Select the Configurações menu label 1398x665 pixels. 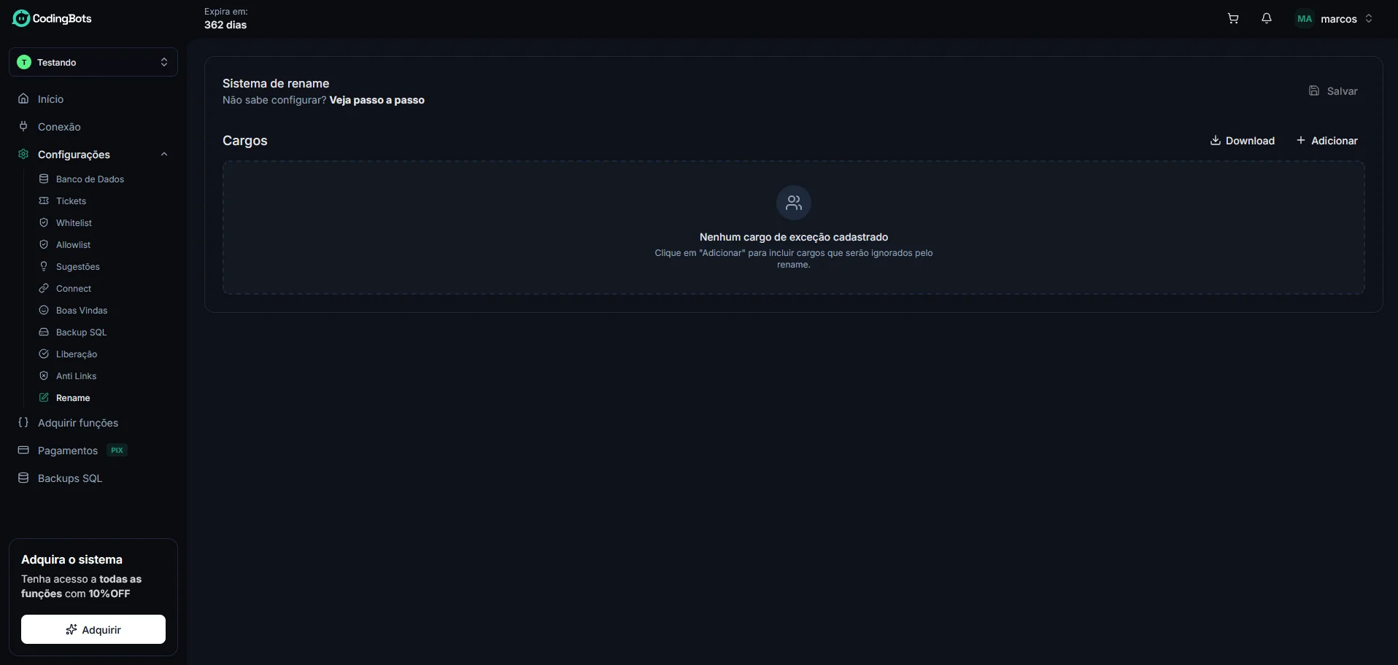[x=74, y=155]
